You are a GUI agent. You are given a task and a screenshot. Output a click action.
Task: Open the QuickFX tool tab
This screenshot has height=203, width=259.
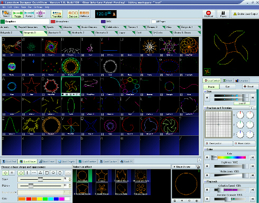(126, 161)
